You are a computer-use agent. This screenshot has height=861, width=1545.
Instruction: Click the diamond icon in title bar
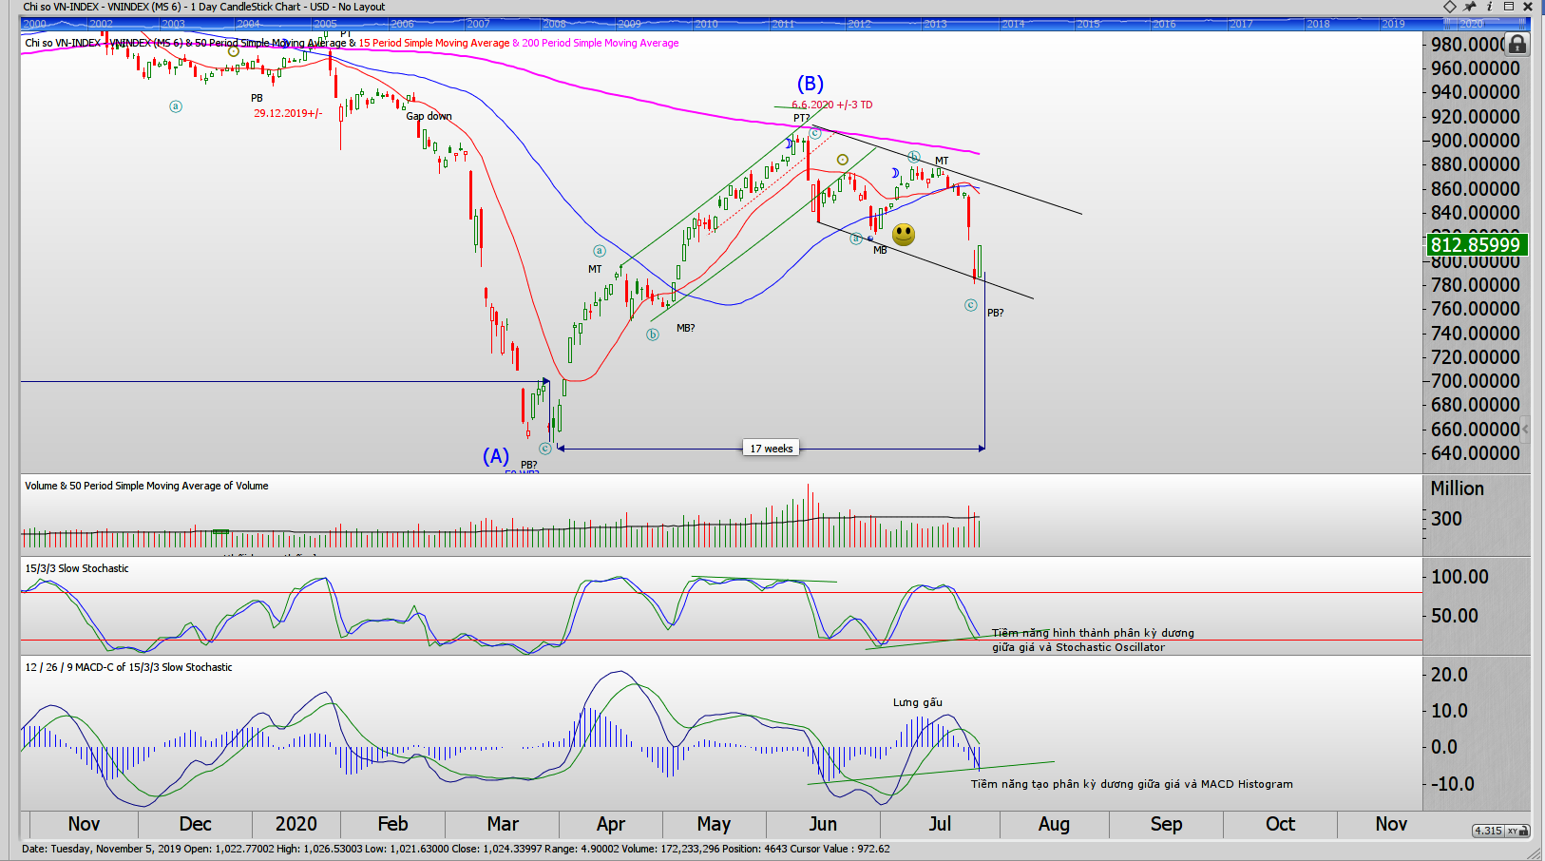(1449, 7)
